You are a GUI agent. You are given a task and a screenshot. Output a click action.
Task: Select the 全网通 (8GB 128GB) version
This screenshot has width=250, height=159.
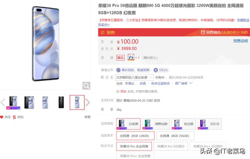pos(136,136)
